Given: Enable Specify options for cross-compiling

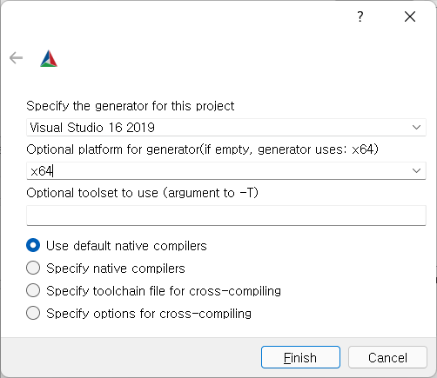Looking at the screenshot, I should pyautogui.click(x=33, y=313).
